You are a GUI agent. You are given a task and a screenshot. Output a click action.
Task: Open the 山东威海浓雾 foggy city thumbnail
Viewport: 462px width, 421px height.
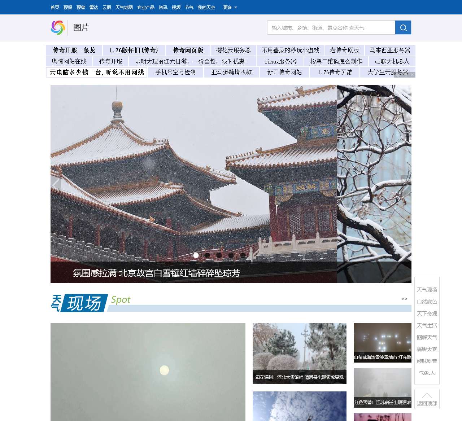383,343
